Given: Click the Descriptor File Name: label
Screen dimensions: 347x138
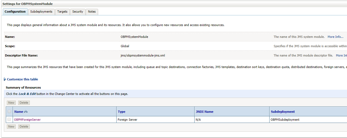Looking at the screenshot, I should pos(21,55).
